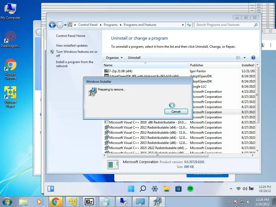Open the Windows 7 Start orb
Viewport: 276px width, 207px height.
(7, 202)
